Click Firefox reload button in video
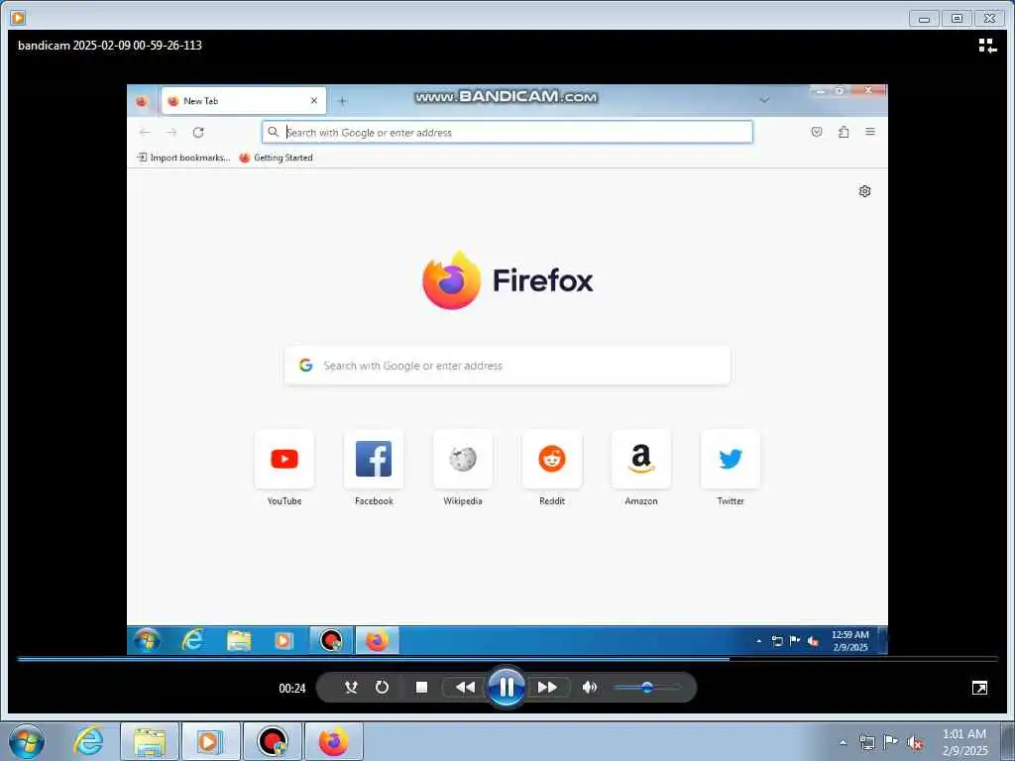The image size is (1015, 761). pyautogui.click(x=198, y=132)
